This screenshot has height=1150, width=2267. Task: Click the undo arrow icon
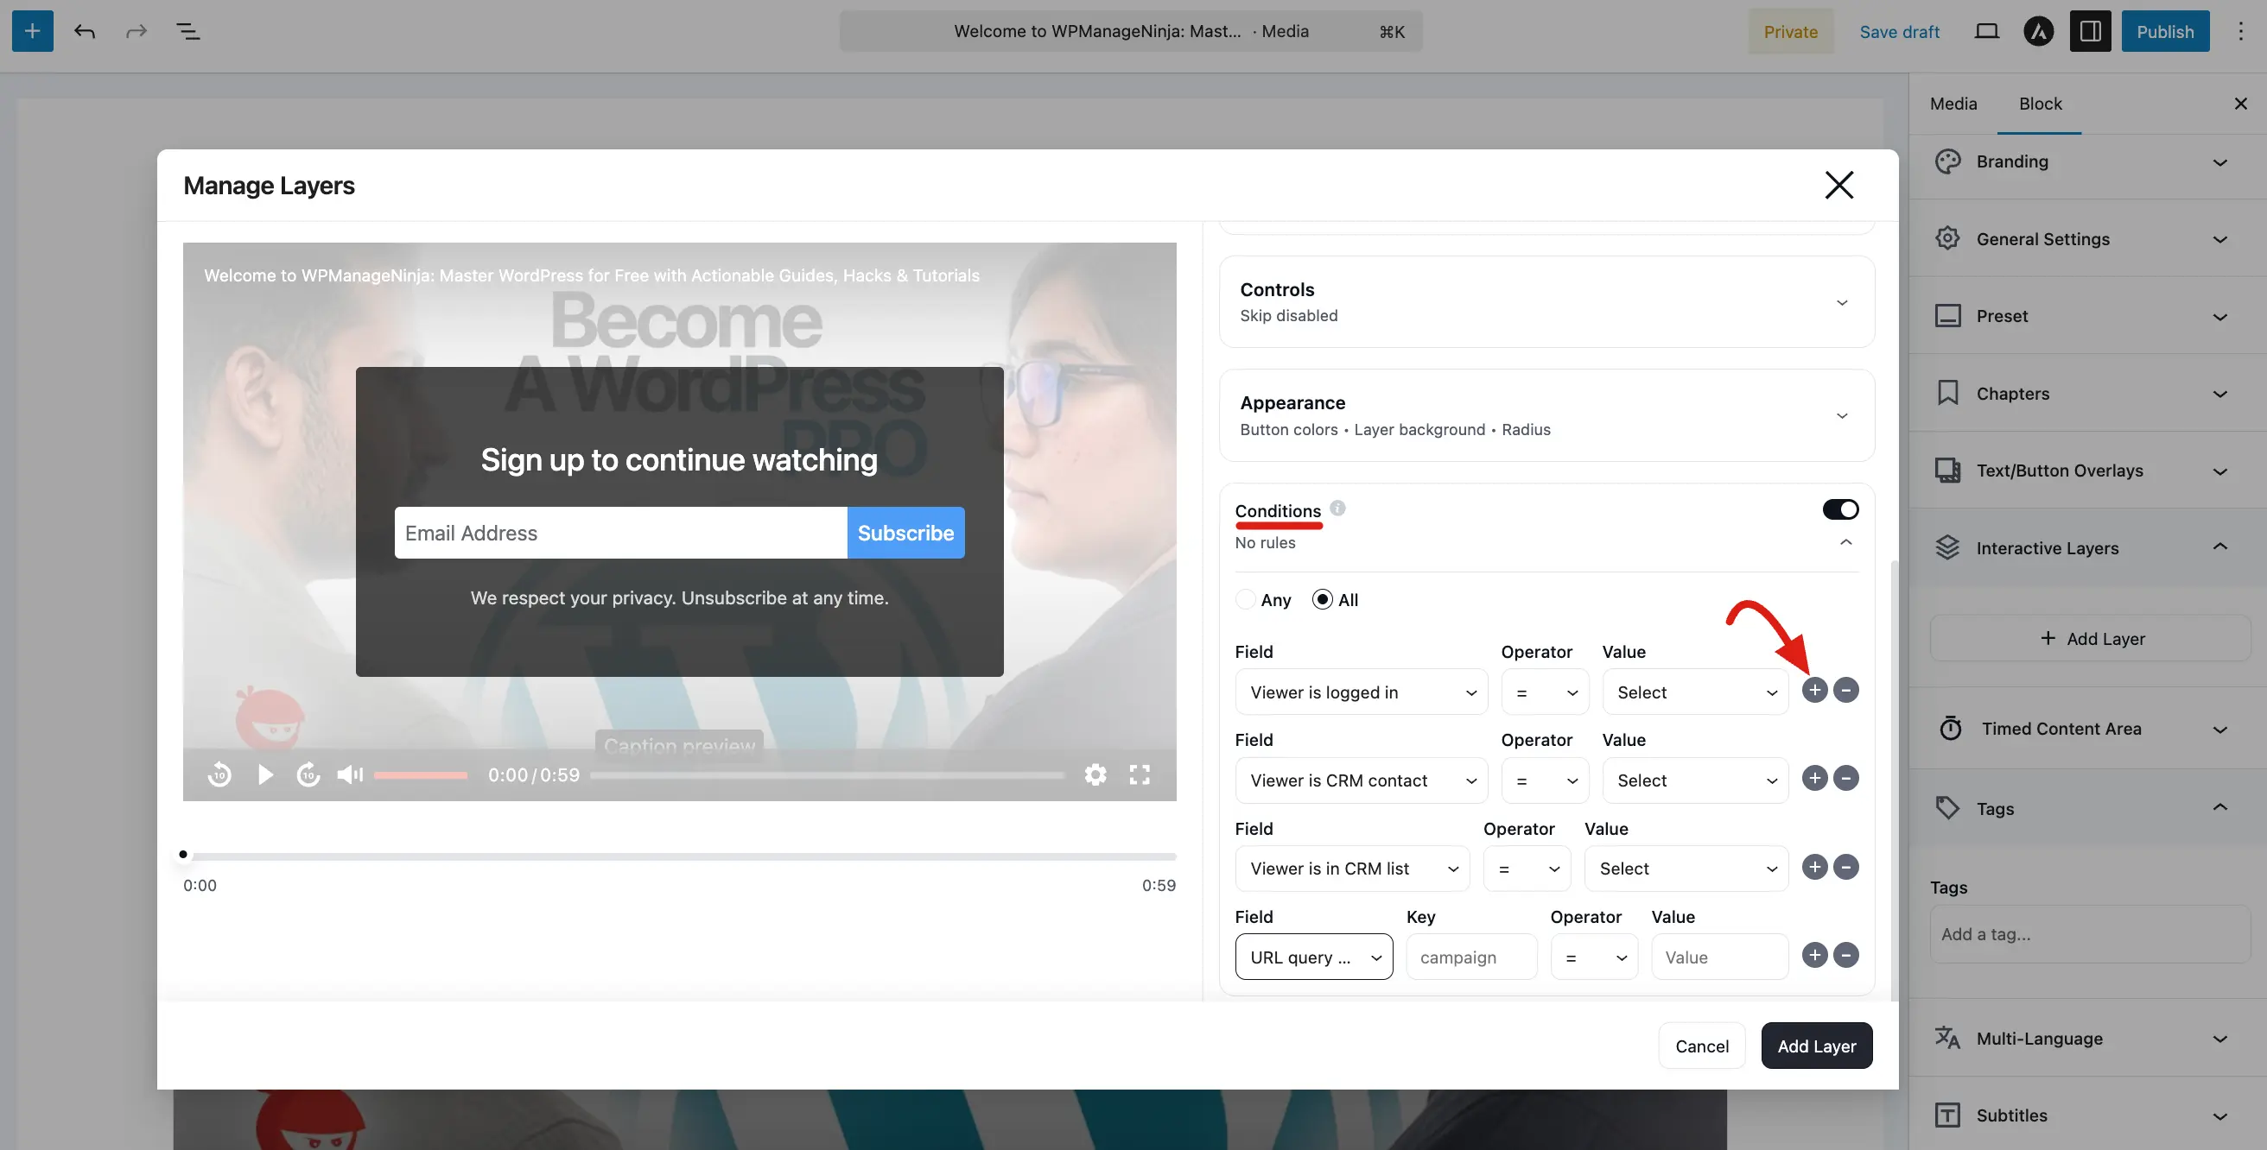pyautogui.click(x=85, y=32)
